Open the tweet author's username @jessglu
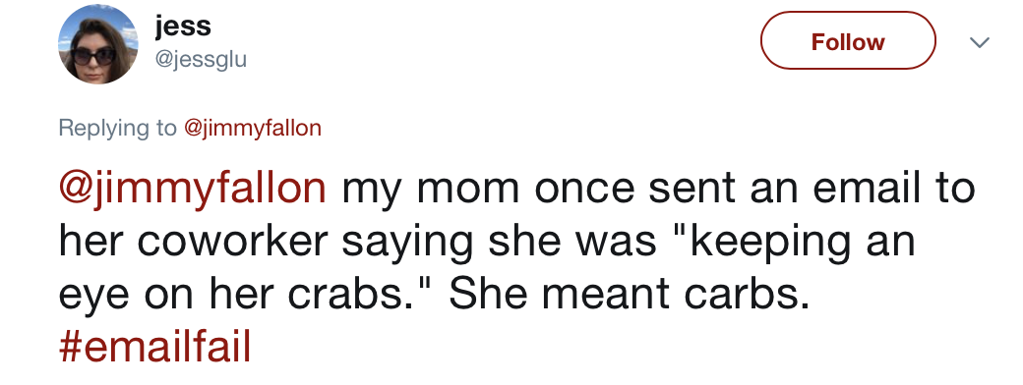The height and width of the screenshot is (385, 1023). point(201,60)
